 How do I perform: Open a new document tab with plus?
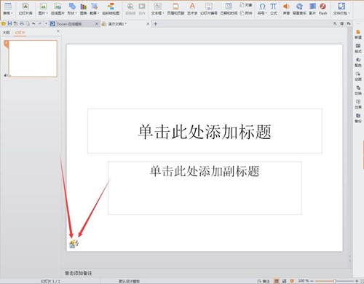(x=156, y=24)
